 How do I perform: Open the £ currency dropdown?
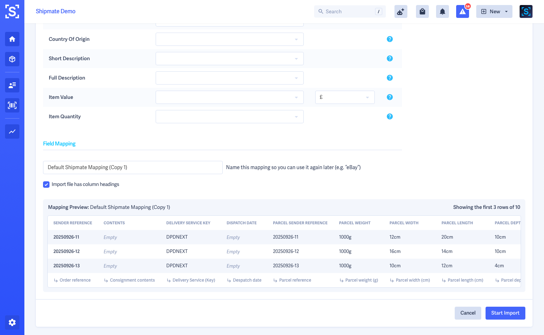click(345, 97)
